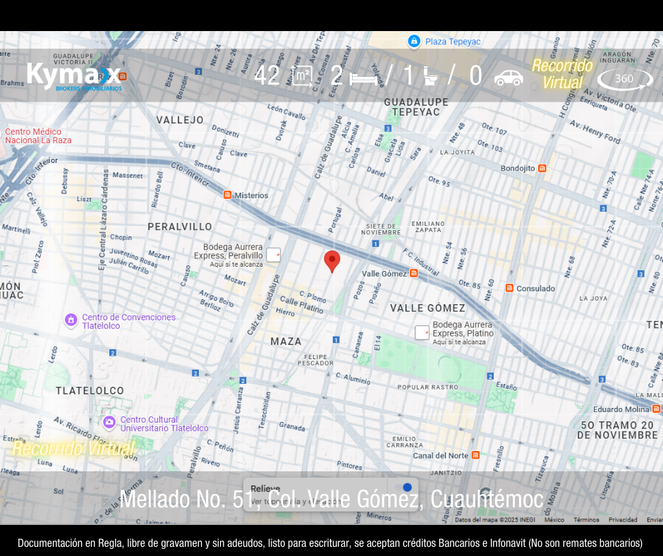
Task: Click the car parking icon
Action: [509, 78]
